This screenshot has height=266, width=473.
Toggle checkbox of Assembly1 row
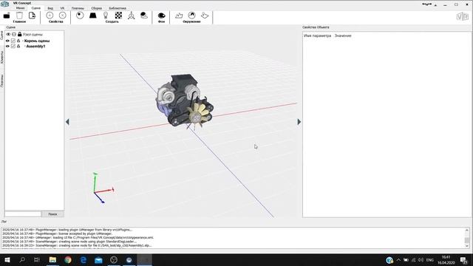click(x=13, y=46)
